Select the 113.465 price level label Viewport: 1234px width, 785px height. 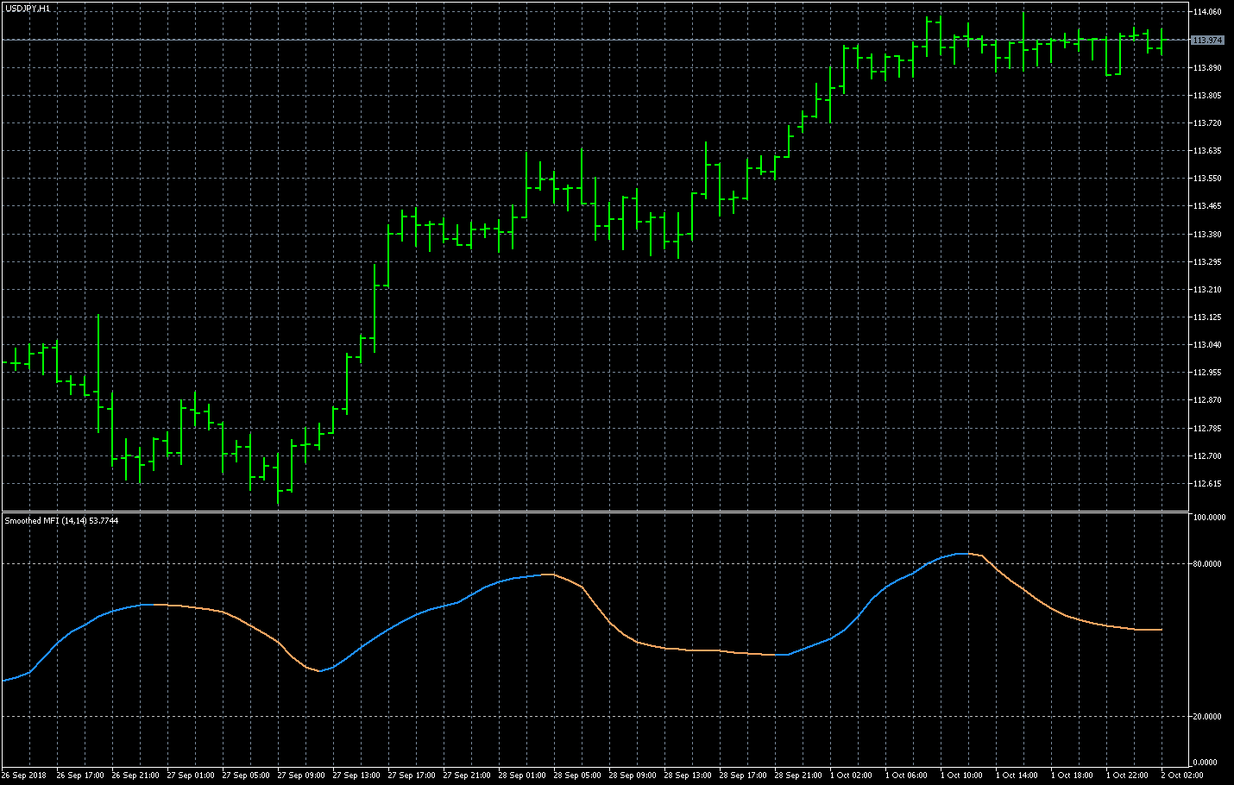click(x=1207, y=206)
